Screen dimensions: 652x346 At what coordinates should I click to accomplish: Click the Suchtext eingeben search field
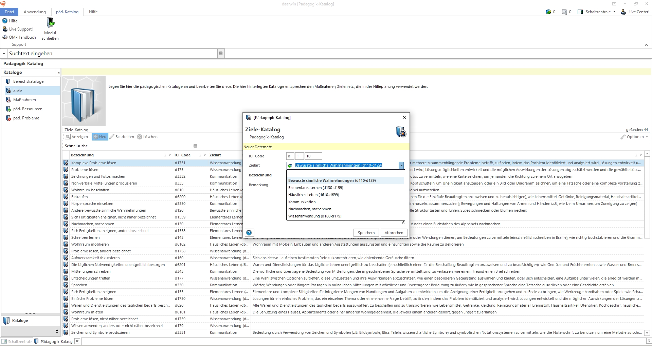tap(112, 54)
